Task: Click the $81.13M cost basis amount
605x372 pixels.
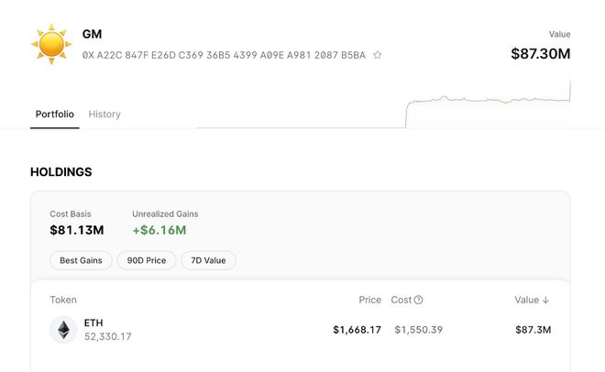Action: click(76, 230)
